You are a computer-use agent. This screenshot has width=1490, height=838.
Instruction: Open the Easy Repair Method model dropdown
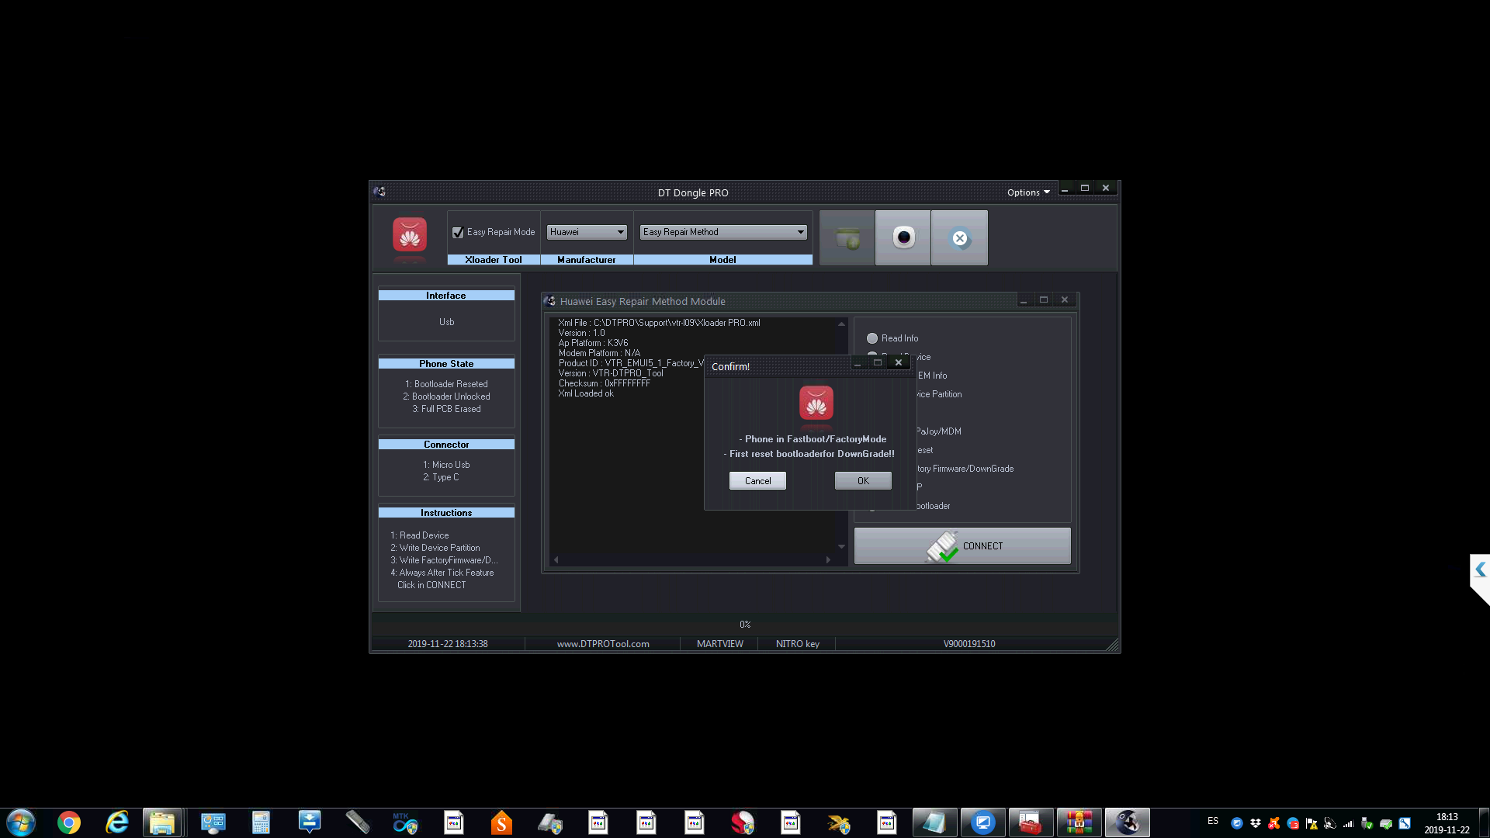pos(723,232)
